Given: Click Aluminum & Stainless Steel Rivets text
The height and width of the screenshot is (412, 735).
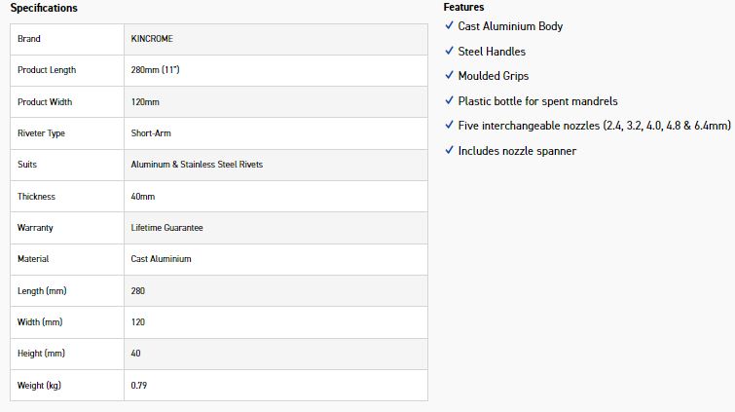Looking at the screenshot, I should (x=197, y=165).
